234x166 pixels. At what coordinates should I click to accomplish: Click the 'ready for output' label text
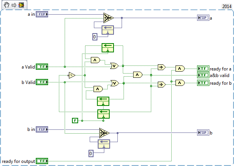pos(18,161)
